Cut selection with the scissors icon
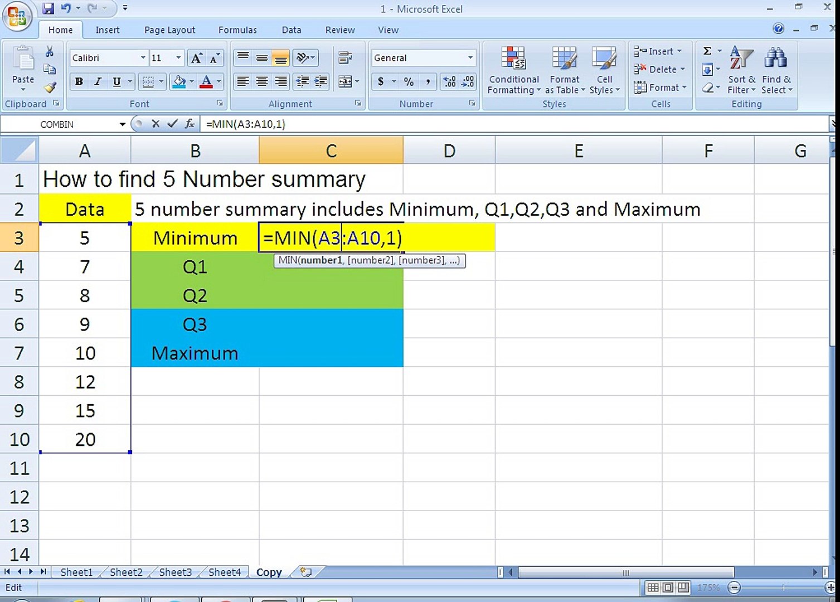840x602 pixels. click(50, 52)
